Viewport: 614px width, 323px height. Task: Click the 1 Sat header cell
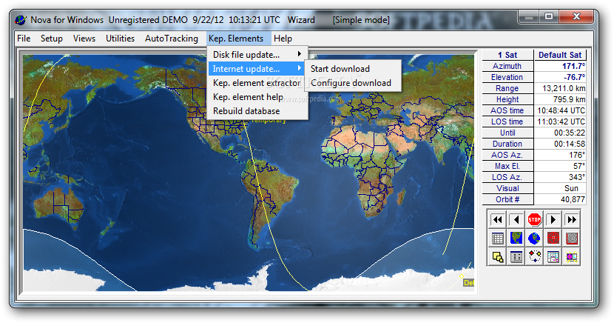507,55
